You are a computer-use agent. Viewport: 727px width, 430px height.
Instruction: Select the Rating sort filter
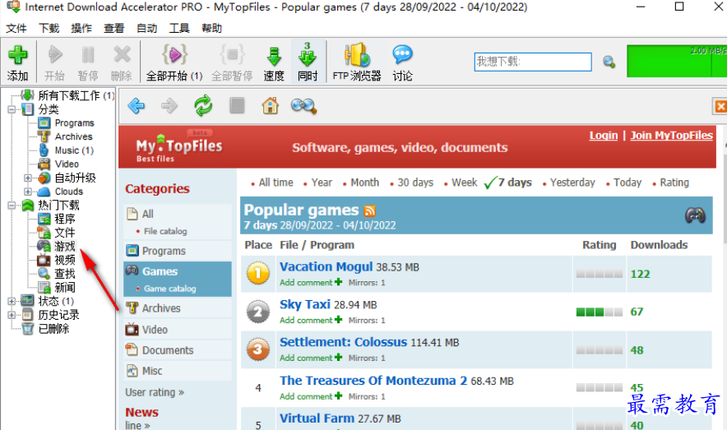(674, 183)
